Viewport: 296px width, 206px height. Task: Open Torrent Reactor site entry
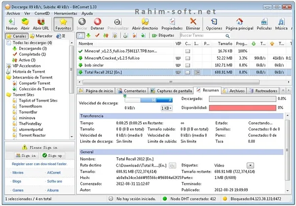[x=32, y=135]
